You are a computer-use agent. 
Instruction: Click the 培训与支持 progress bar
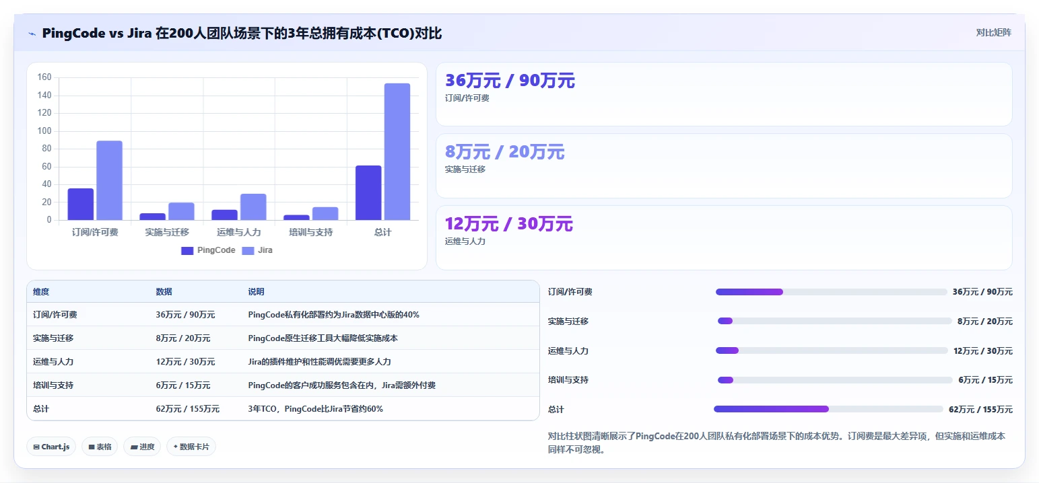pyautogui.click(x=836, y=380)
